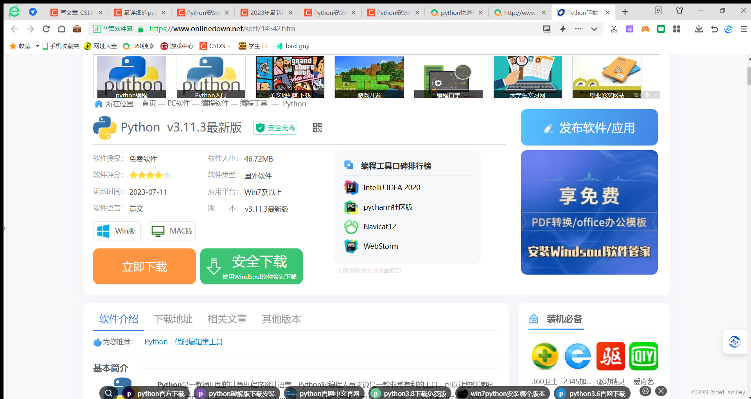Open the downloads manager icon
751x399 pixels.
coord(699,29)
